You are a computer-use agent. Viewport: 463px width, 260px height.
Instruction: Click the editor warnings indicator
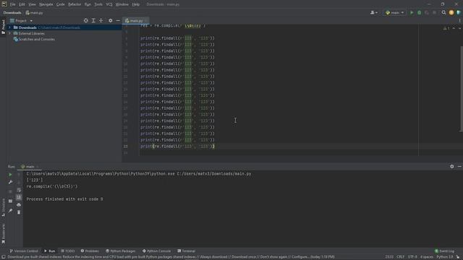coord(446,28)
